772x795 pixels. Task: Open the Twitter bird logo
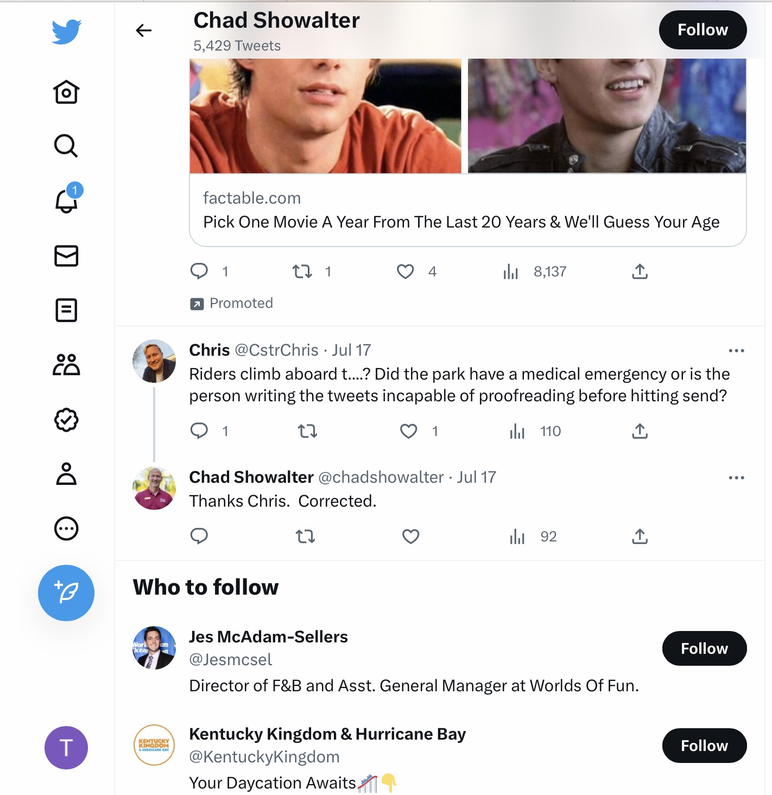point(66,31)
